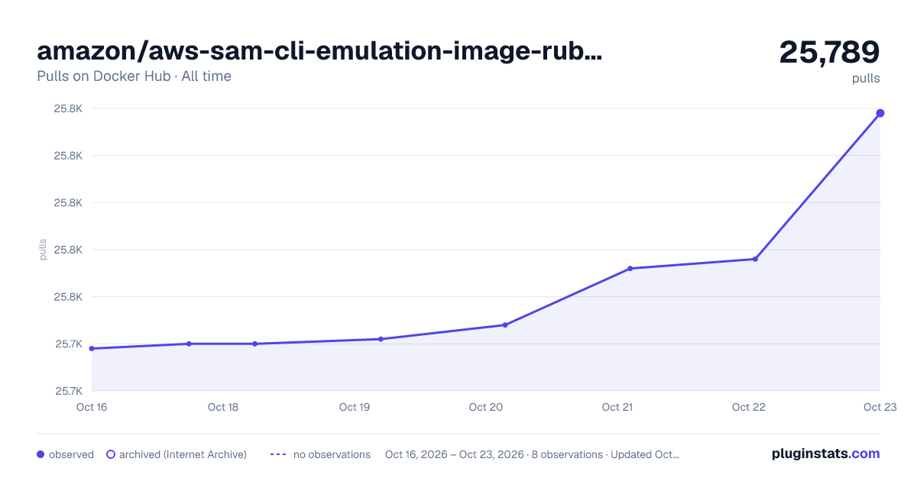Select the data point nearest Oct 19
Screen dimensions: 917x481
pos(381,339)
